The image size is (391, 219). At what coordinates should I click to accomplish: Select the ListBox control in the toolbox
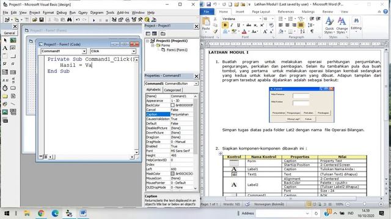[13, 72]
